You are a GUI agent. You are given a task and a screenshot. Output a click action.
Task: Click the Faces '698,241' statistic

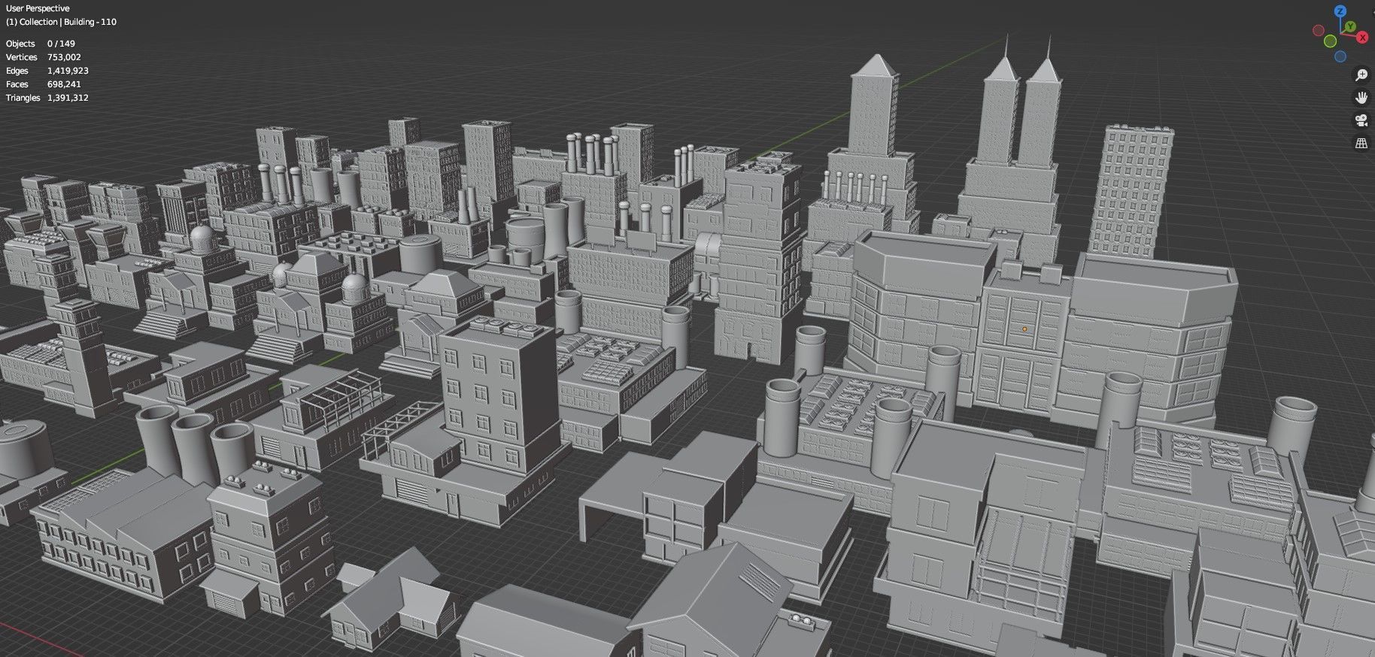pos(64,84)
